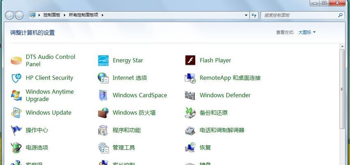The width and height of the screenshot is (350, 165).
Task: Click the RemoteApp 和桌面连接 icon
Action: (x=190, y=78)
